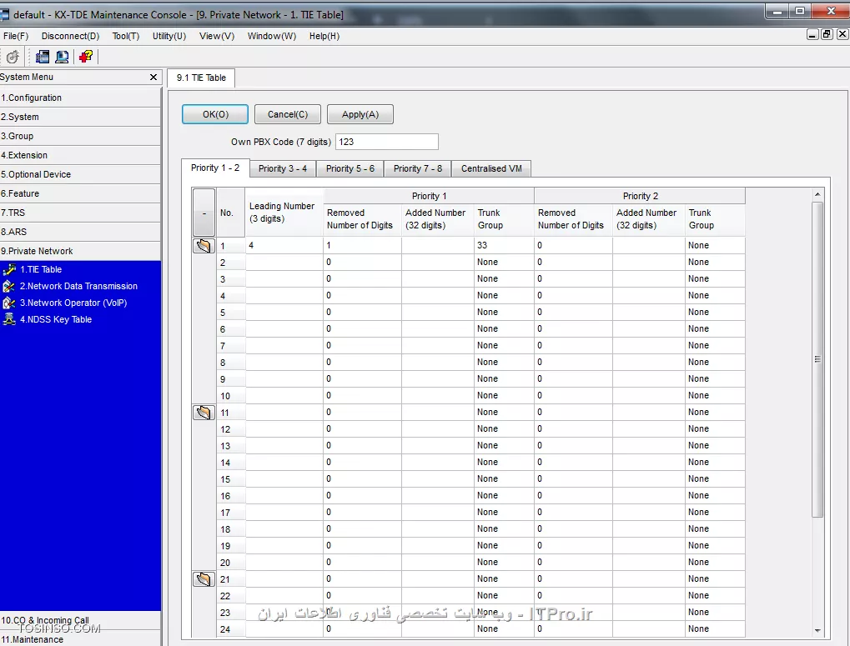The width and height of the screenshot is (850, 646).
Task: Click the Network Data Transmission sidebar icon
Action: [x=9, y=286]
